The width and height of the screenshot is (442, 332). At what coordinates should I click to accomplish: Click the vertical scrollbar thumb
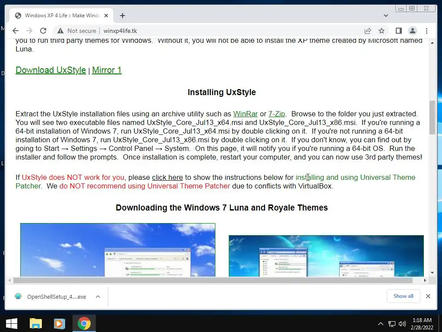(432, 117)
